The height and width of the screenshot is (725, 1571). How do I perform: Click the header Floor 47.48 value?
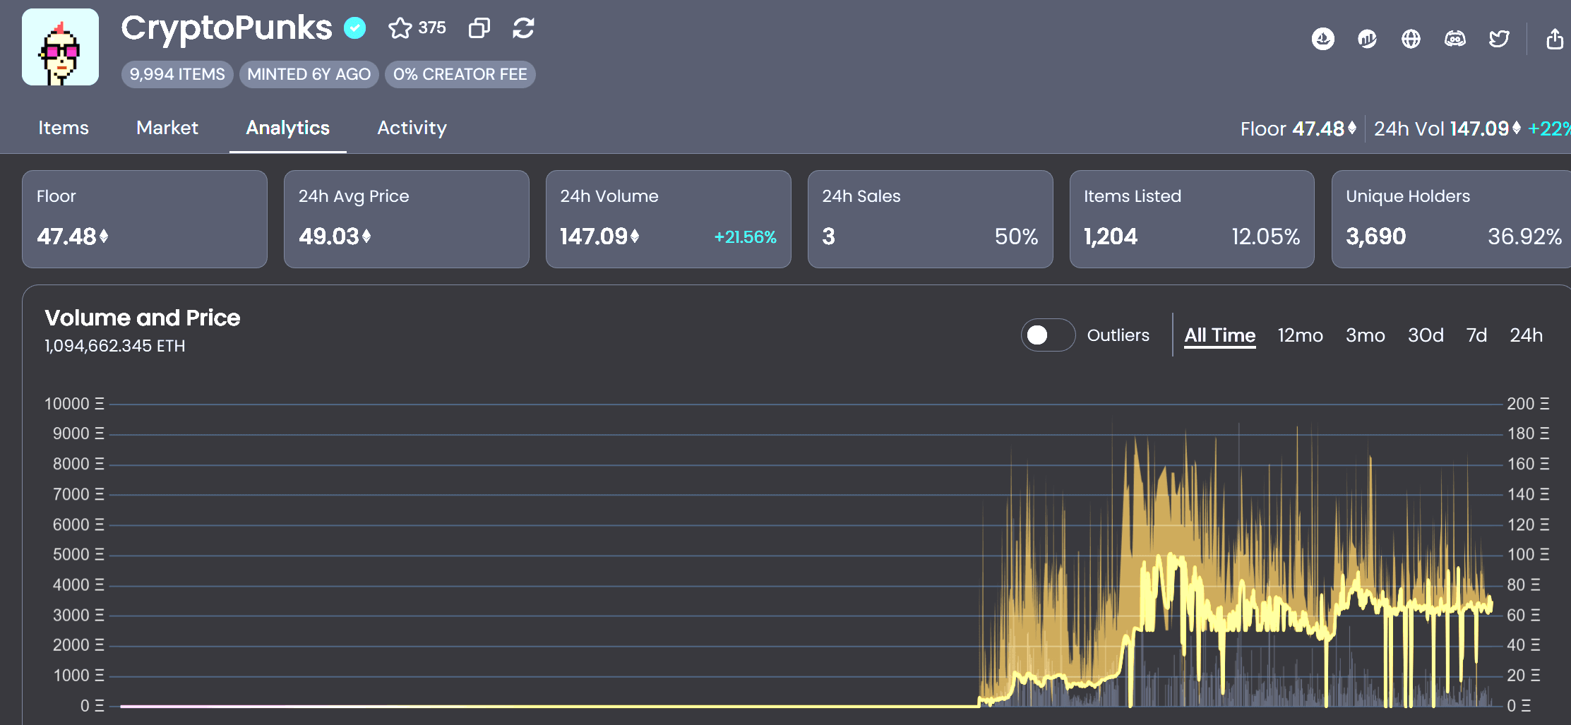pyautogui.click(x=1298, y=128)
